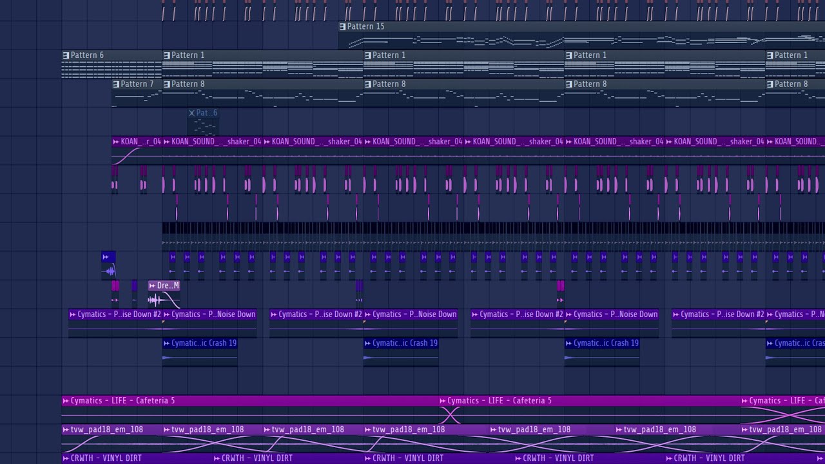Click the X icon on muted Pat..6 clip

pyautogui.click(x=191, y=113)
